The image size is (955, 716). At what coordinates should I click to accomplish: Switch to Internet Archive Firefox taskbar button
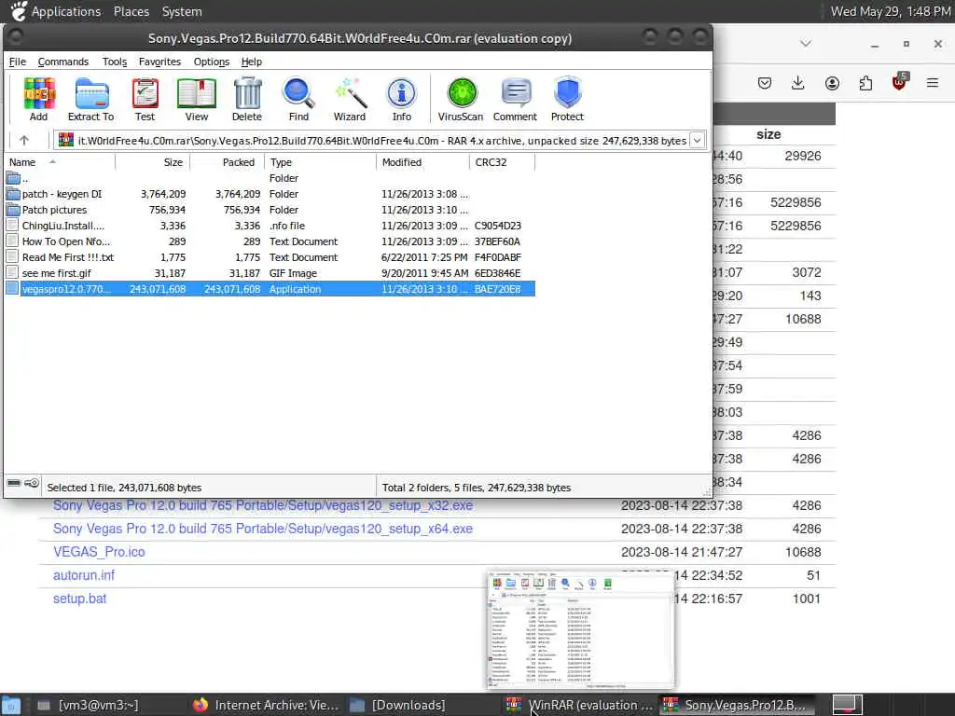(x=266, y=705)
